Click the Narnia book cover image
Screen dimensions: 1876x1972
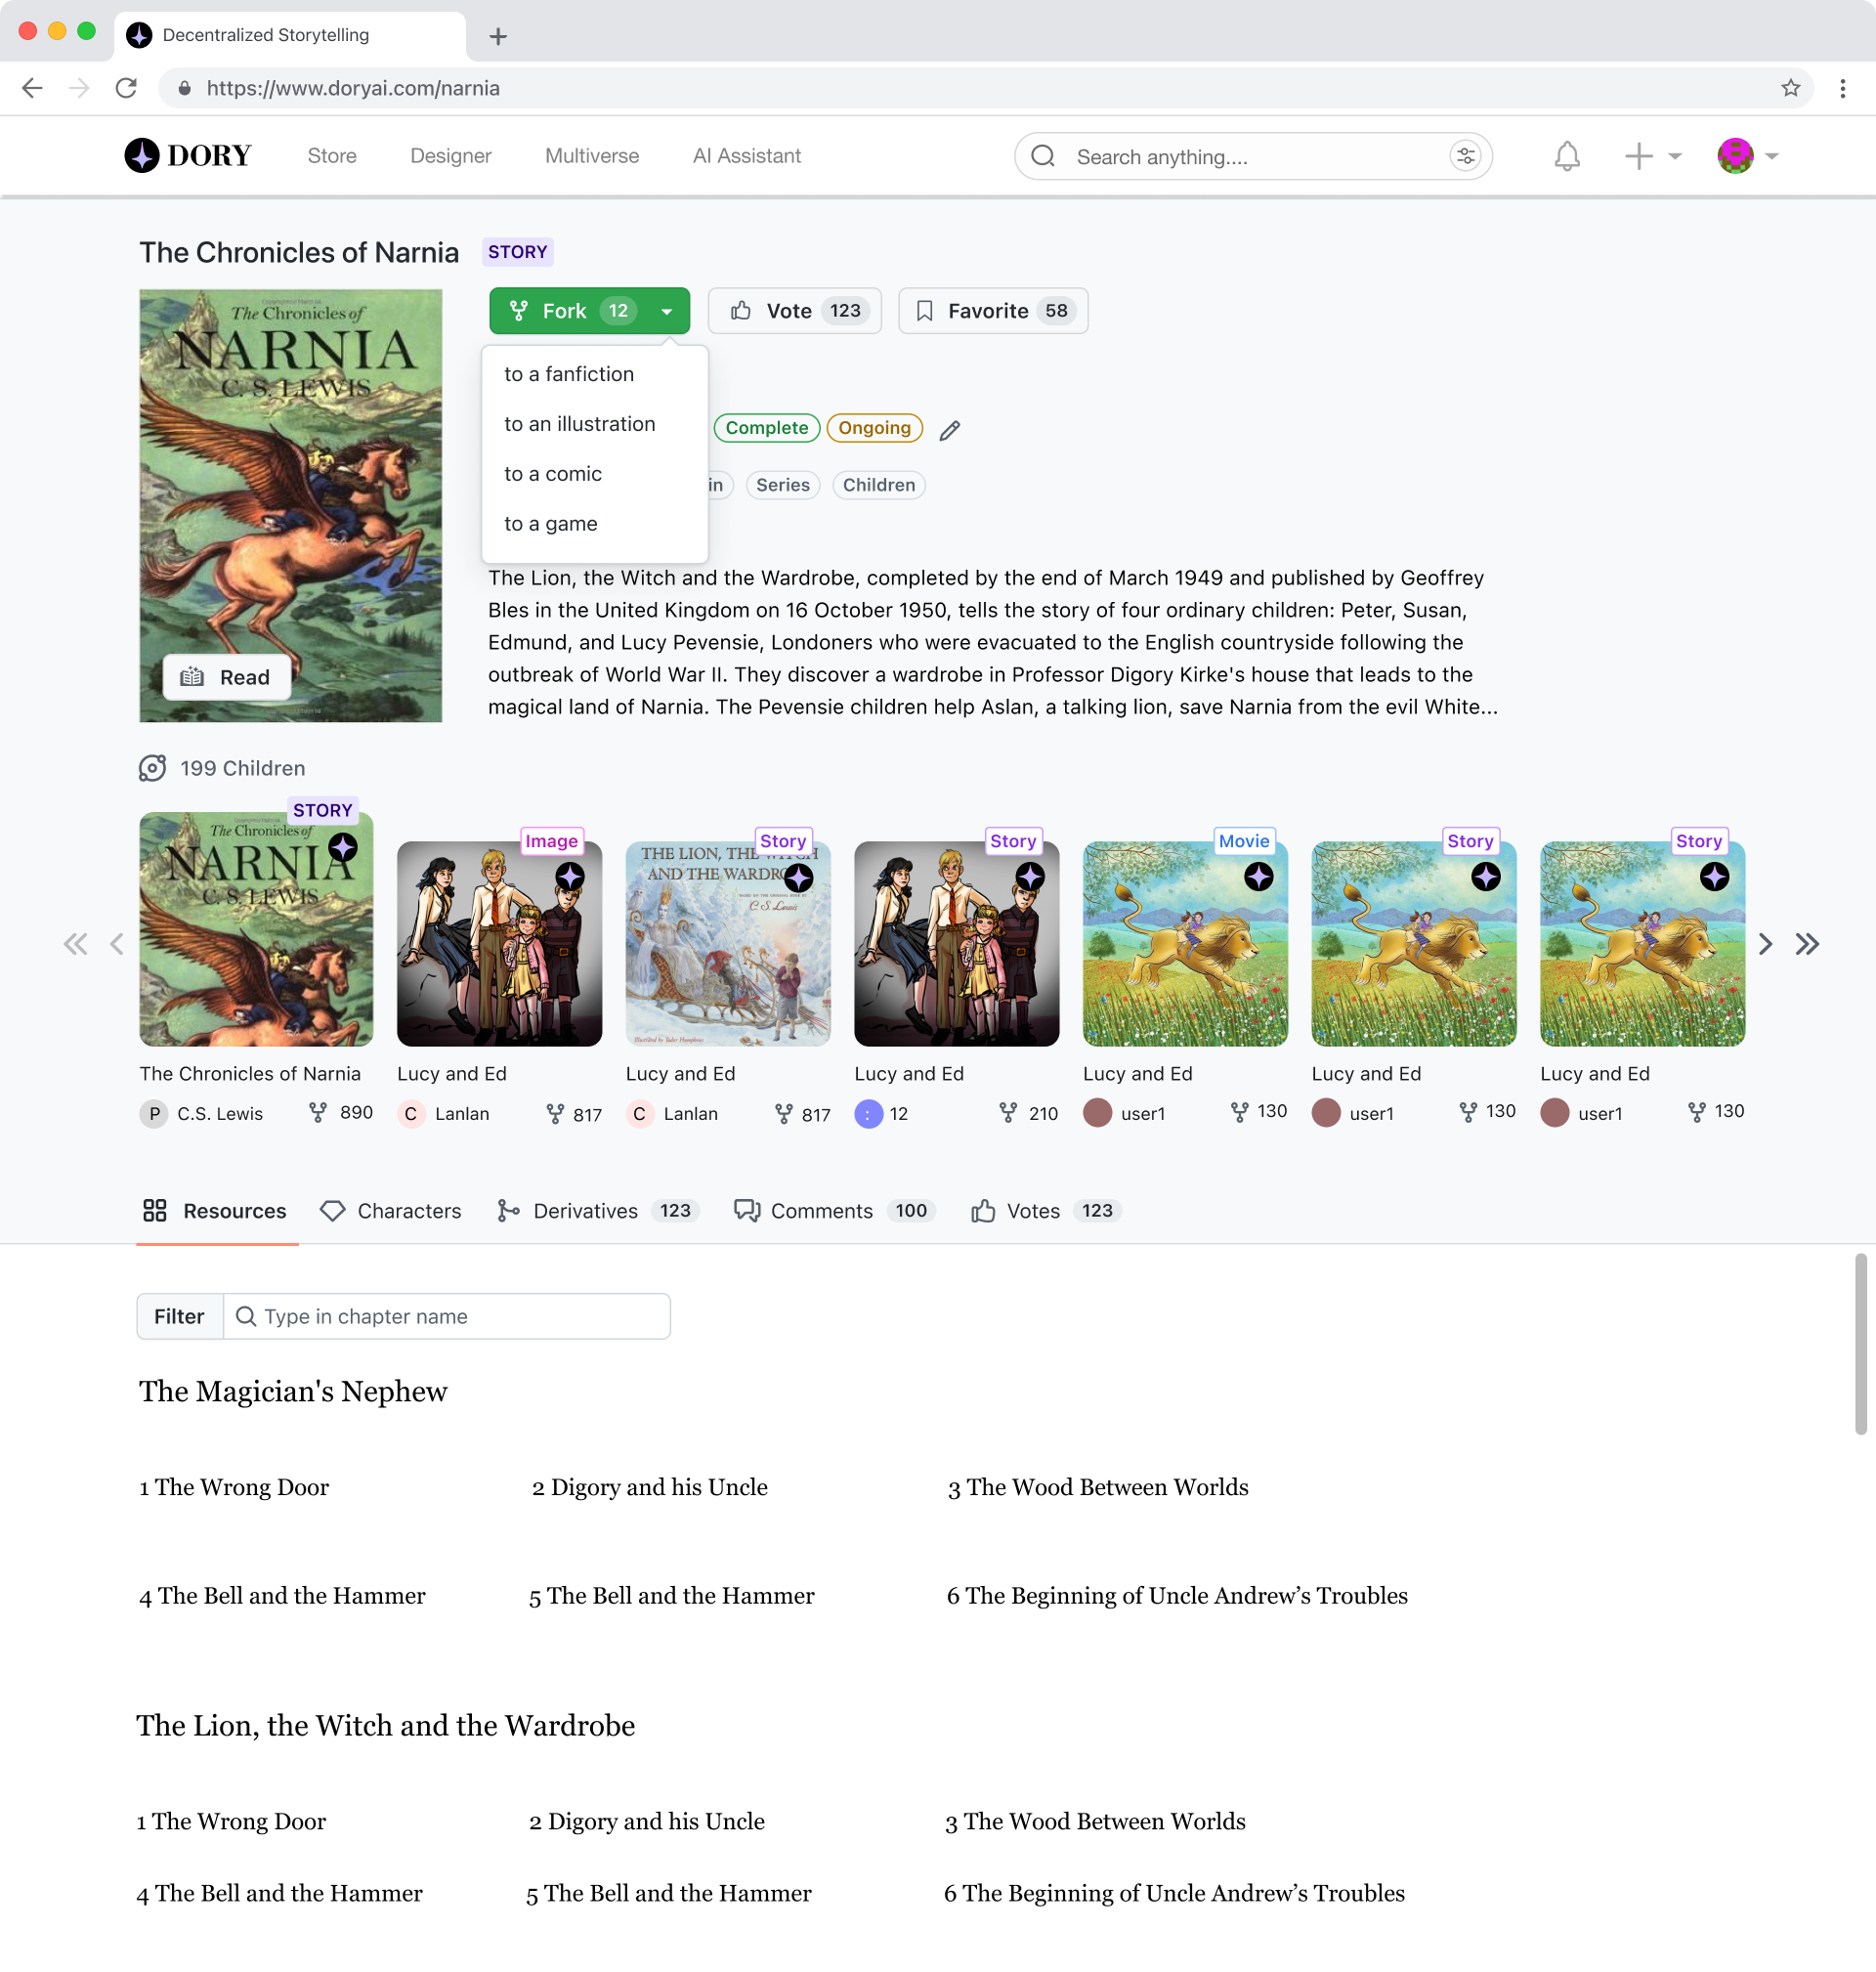(x=290, y=505)
